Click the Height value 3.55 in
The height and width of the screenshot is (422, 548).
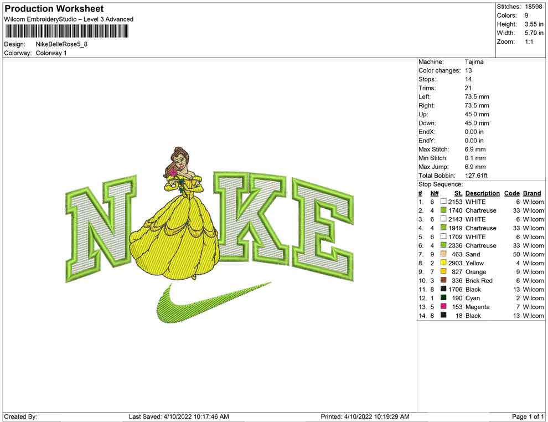pos(534,24)
